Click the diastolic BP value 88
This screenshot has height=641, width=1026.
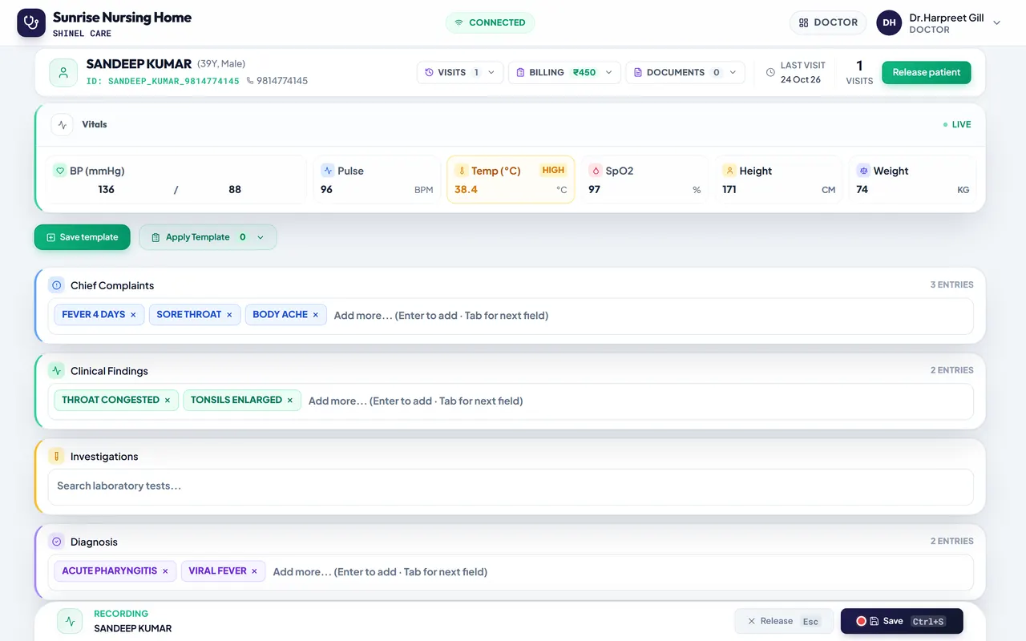point(235,190)
